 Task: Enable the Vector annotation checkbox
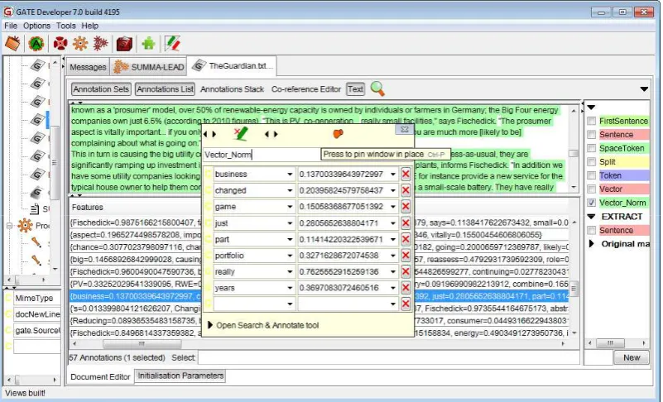point(592,189)
